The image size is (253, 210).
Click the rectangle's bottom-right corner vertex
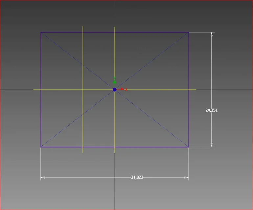[189, 147]
